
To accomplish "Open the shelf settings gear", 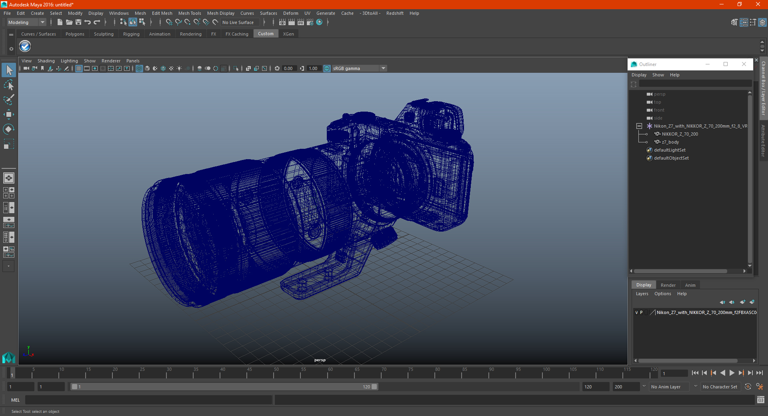I will (x=11, y=49).
